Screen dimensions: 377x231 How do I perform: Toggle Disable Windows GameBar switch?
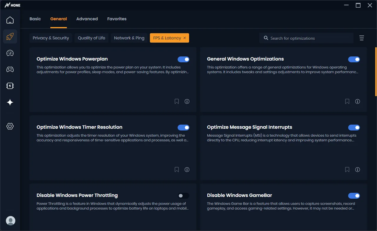click(x=354, y=196)
